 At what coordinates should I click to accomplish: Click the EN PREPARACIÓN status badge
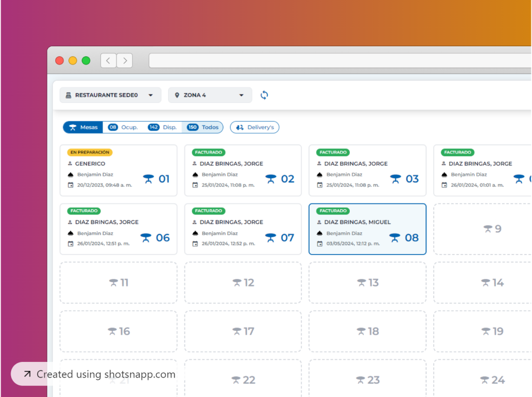click(x=90, y=152)
